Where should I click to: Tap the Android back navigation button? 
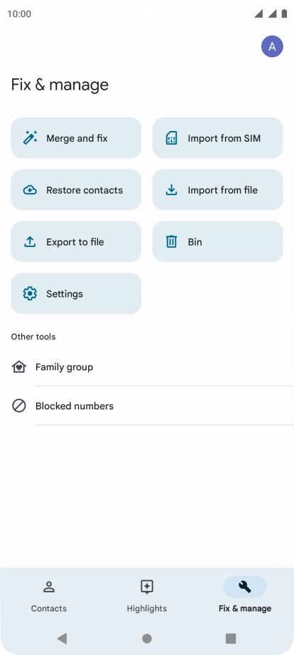[x=62, y=639]
